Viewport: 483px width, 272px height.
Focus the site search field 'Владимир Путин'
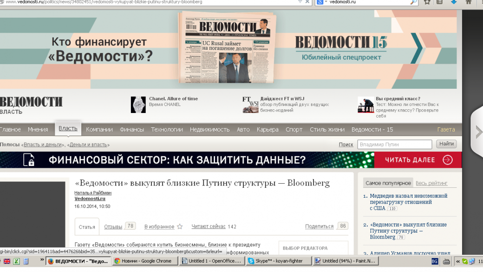pyautogui.click(x=395, y=144)
